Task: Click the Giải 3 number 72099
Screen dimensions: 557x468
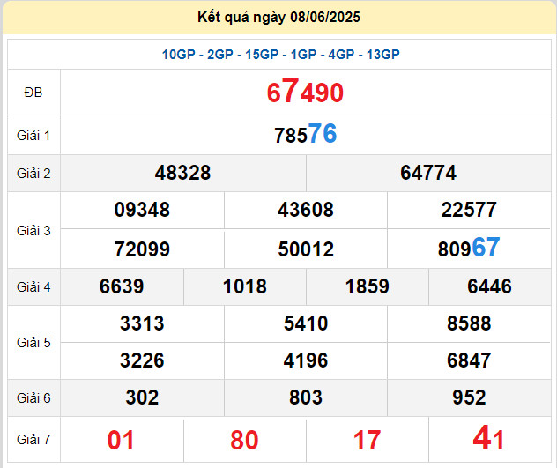Action: [x=142, y=249]
